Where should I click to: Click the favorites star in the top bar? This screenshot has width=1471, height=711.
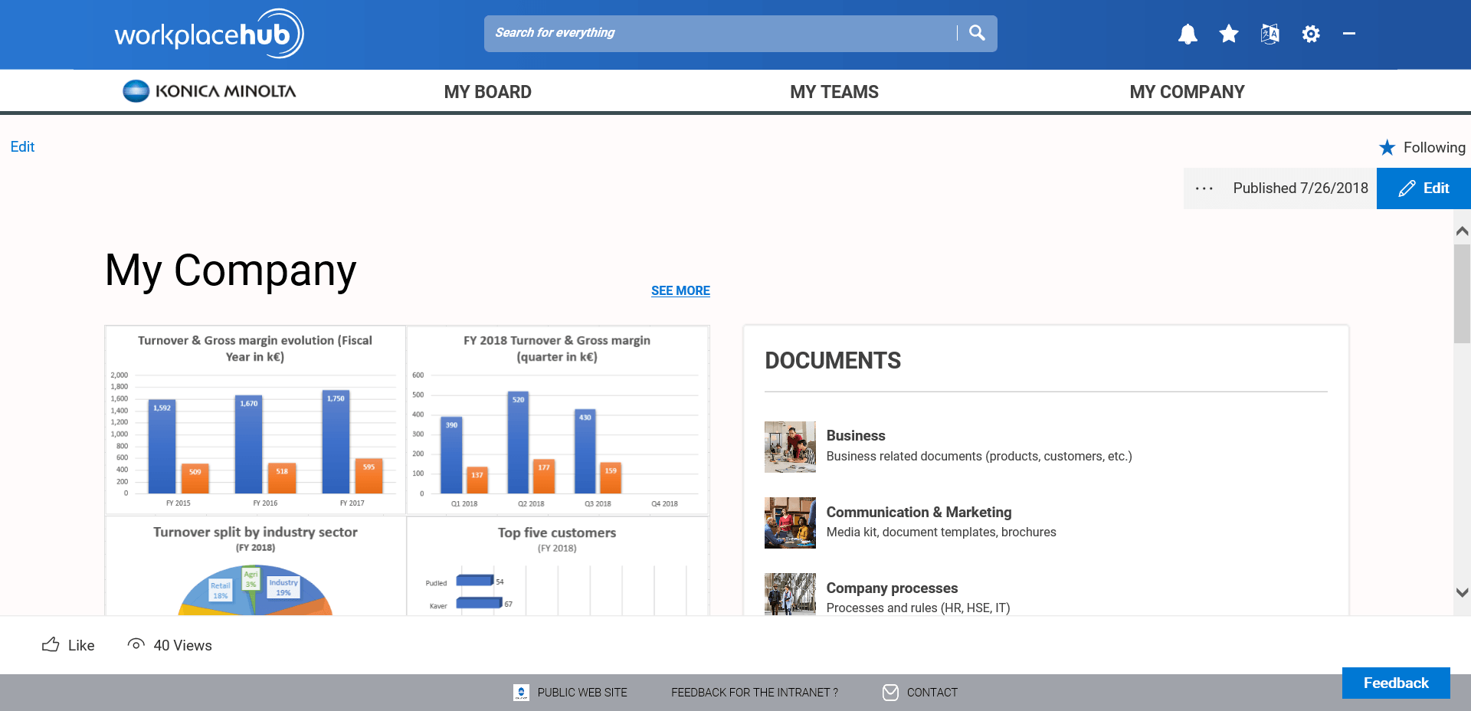(x=1228, y=34)
